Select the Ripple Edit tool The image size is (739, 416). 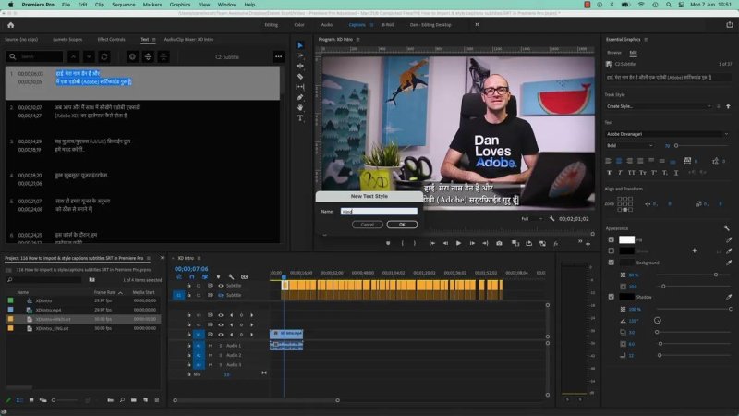(x=299, y=66)
